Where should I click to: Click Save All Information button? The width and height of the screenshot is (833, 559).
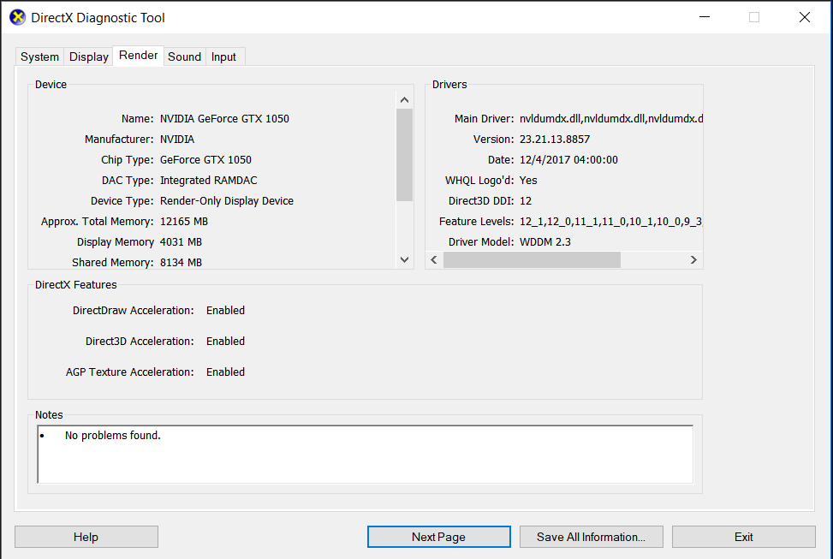point(592,537)
